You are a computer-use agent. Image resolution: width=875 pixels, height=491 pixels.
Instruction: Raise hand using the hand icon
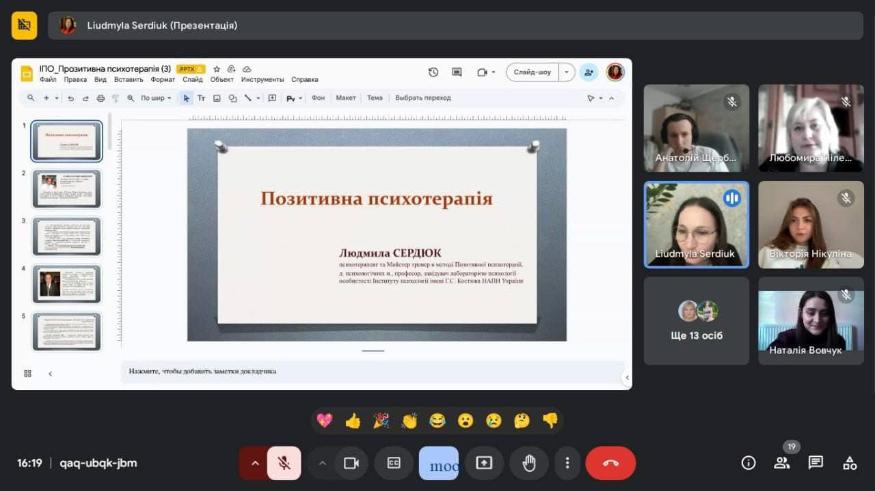click(x=528, y=463)
